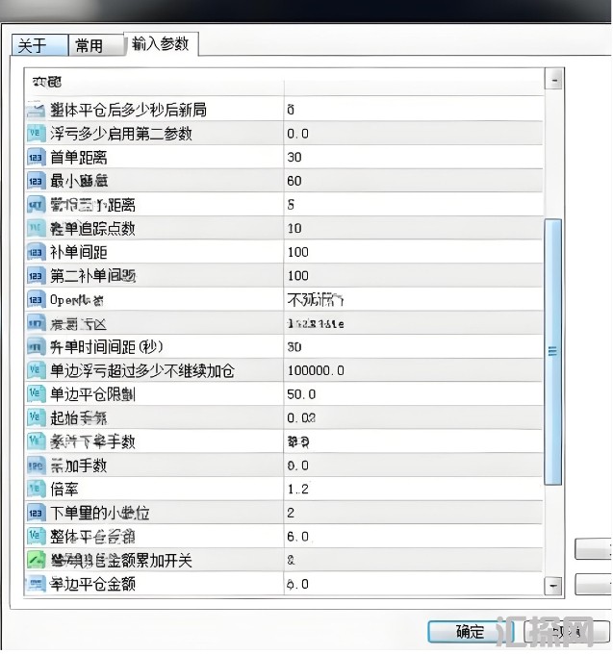Viewport: 613px width, 655px height.
Task: Select the icon for 下单里的小数位
Action: pyautogui.click(x=36, y=513)
